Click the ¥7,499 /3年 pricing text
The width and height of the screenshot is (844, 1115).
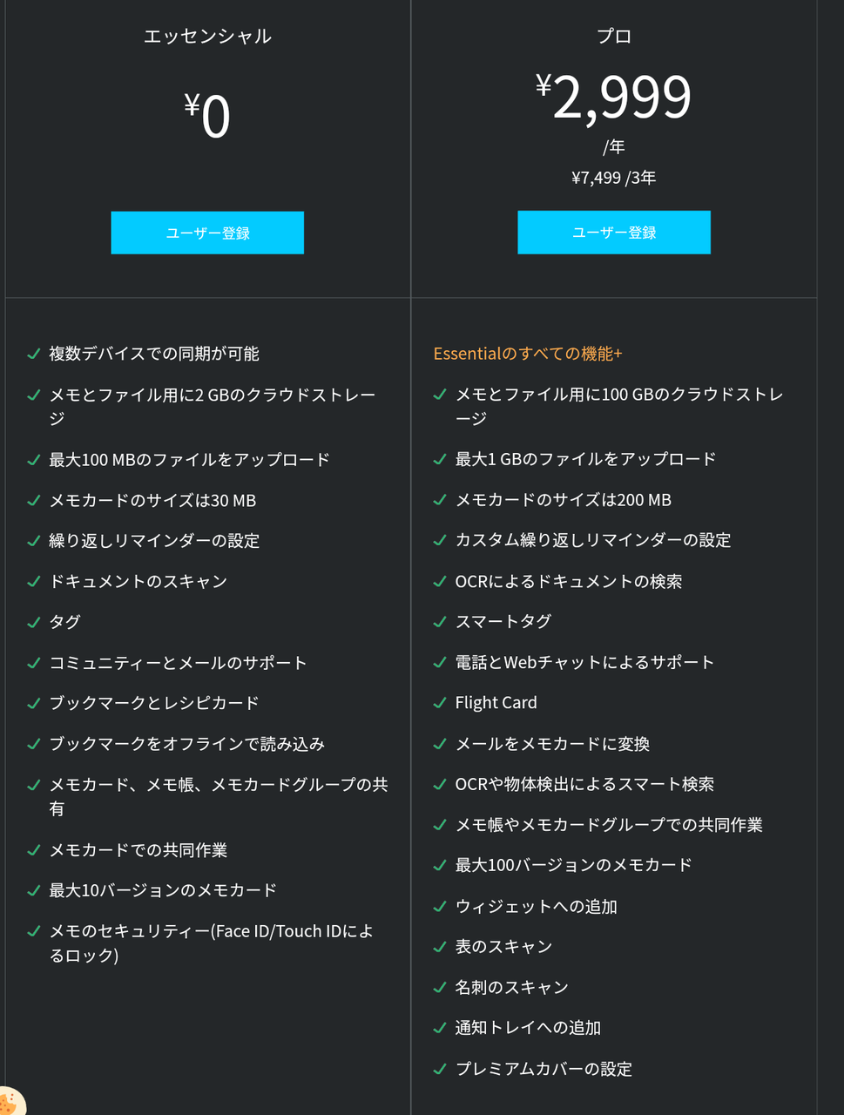pos(613,178)
